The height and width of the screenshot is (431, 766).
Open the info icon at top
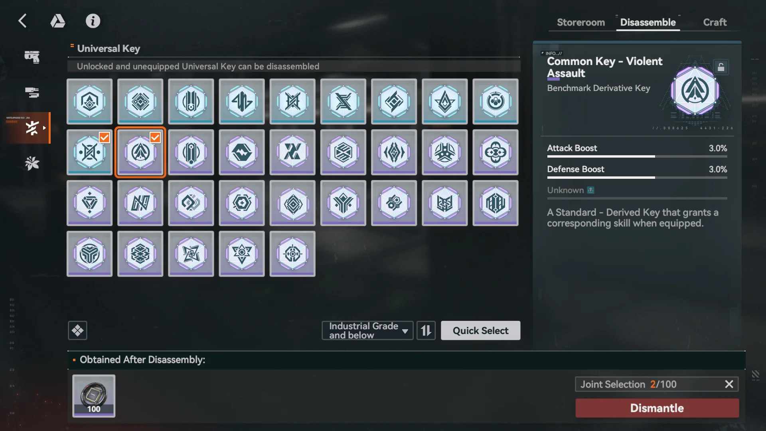(93, 21)
